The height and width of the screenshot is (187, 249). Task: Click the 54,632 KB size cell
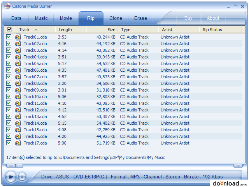(106, 64)
